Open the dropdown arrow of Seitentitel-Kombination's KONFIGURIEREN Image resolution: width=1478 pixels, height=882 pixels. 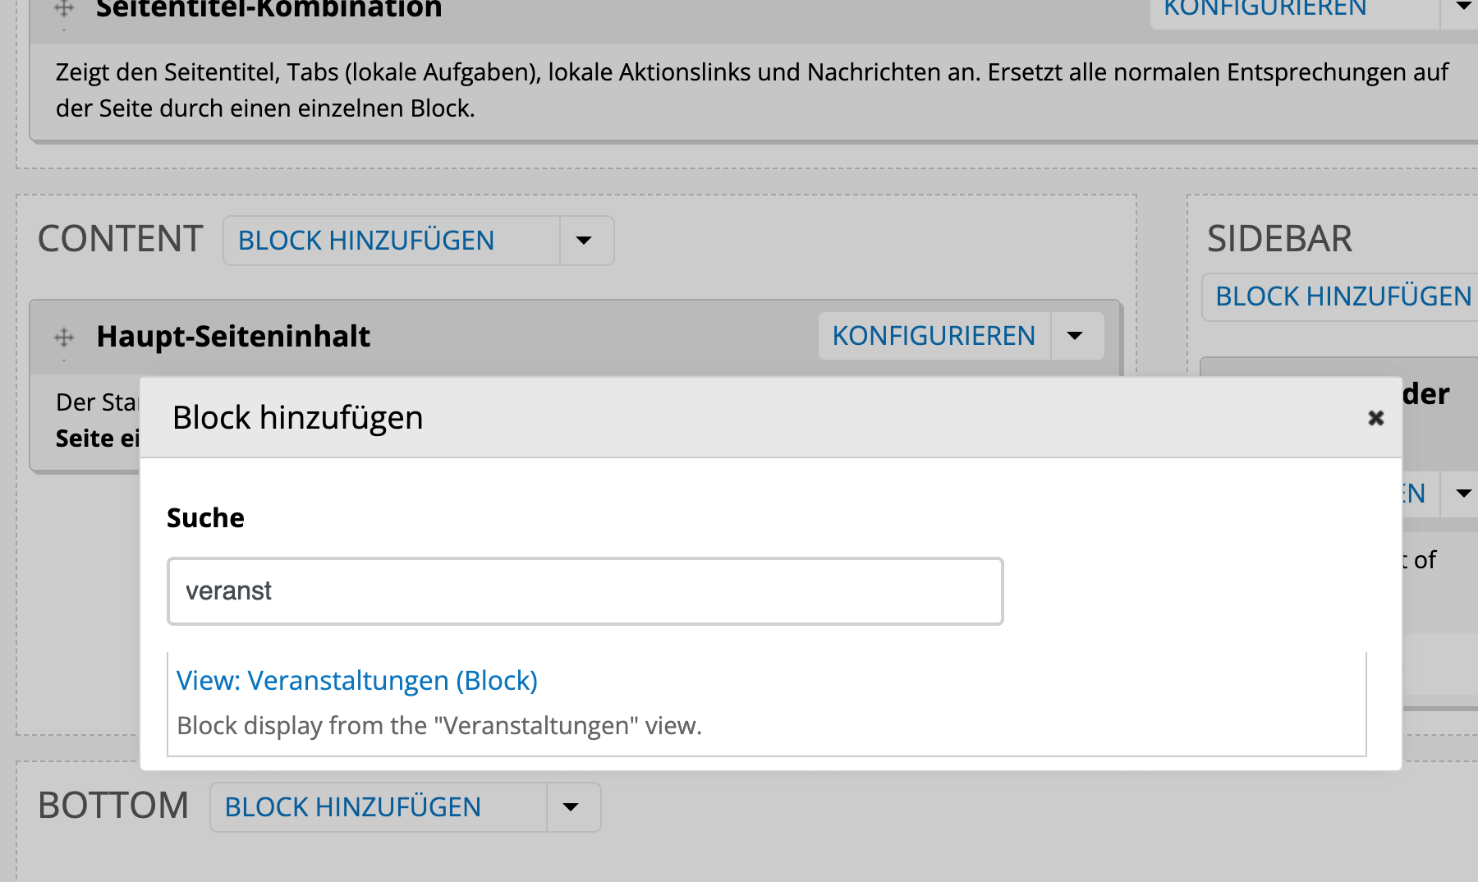pyautogui.click(x=1462, y=7)
